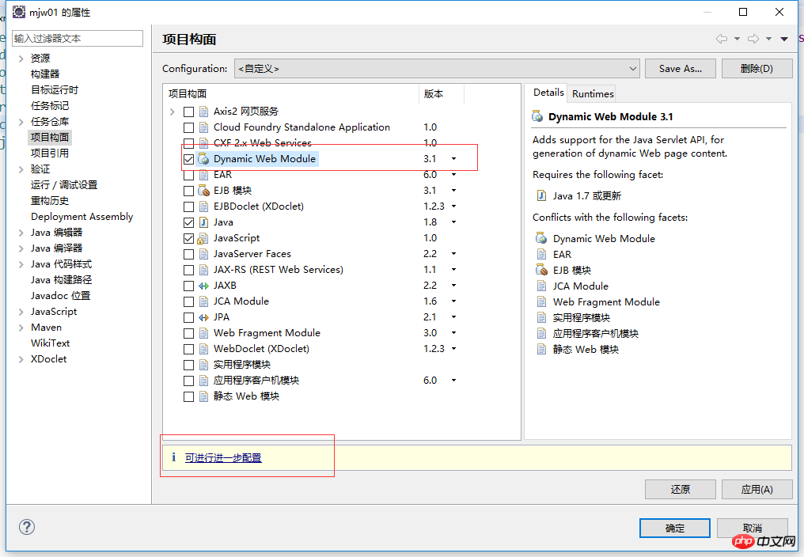The image size is (804, 557).
Task: Expand the Java 编辑器 tree node
Action: [21, 233]
